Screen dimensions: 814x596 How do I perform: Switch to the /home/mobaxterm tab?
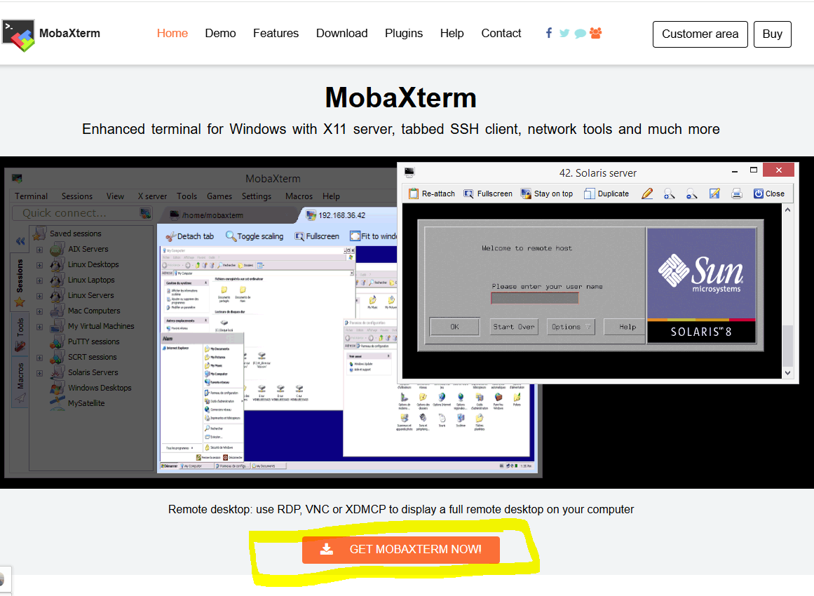coord(229,215)
